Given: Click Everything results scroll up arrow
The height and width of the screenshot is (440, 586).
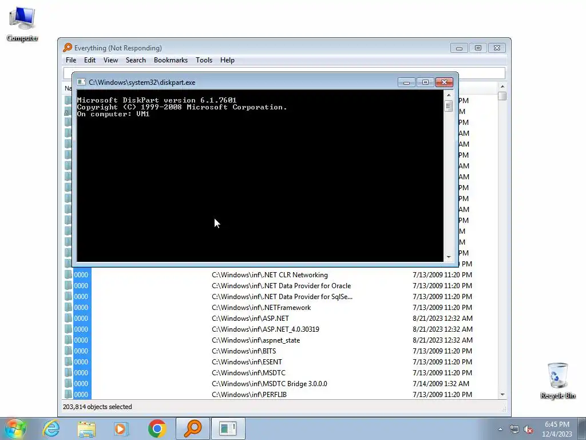Looking at the screenshot, I should tap(502, 87).
